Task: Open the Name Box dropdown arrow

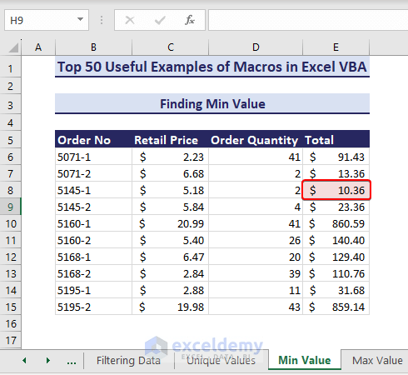Action: [x=80, y=19]
